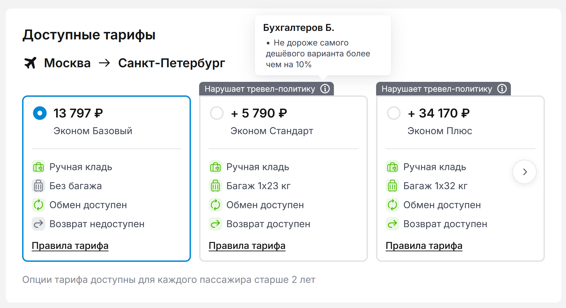The width and height of the screenshot is (566, 308).
Task: Click grey 'Без багажа' suitcase icon
Action: [38, 186]
